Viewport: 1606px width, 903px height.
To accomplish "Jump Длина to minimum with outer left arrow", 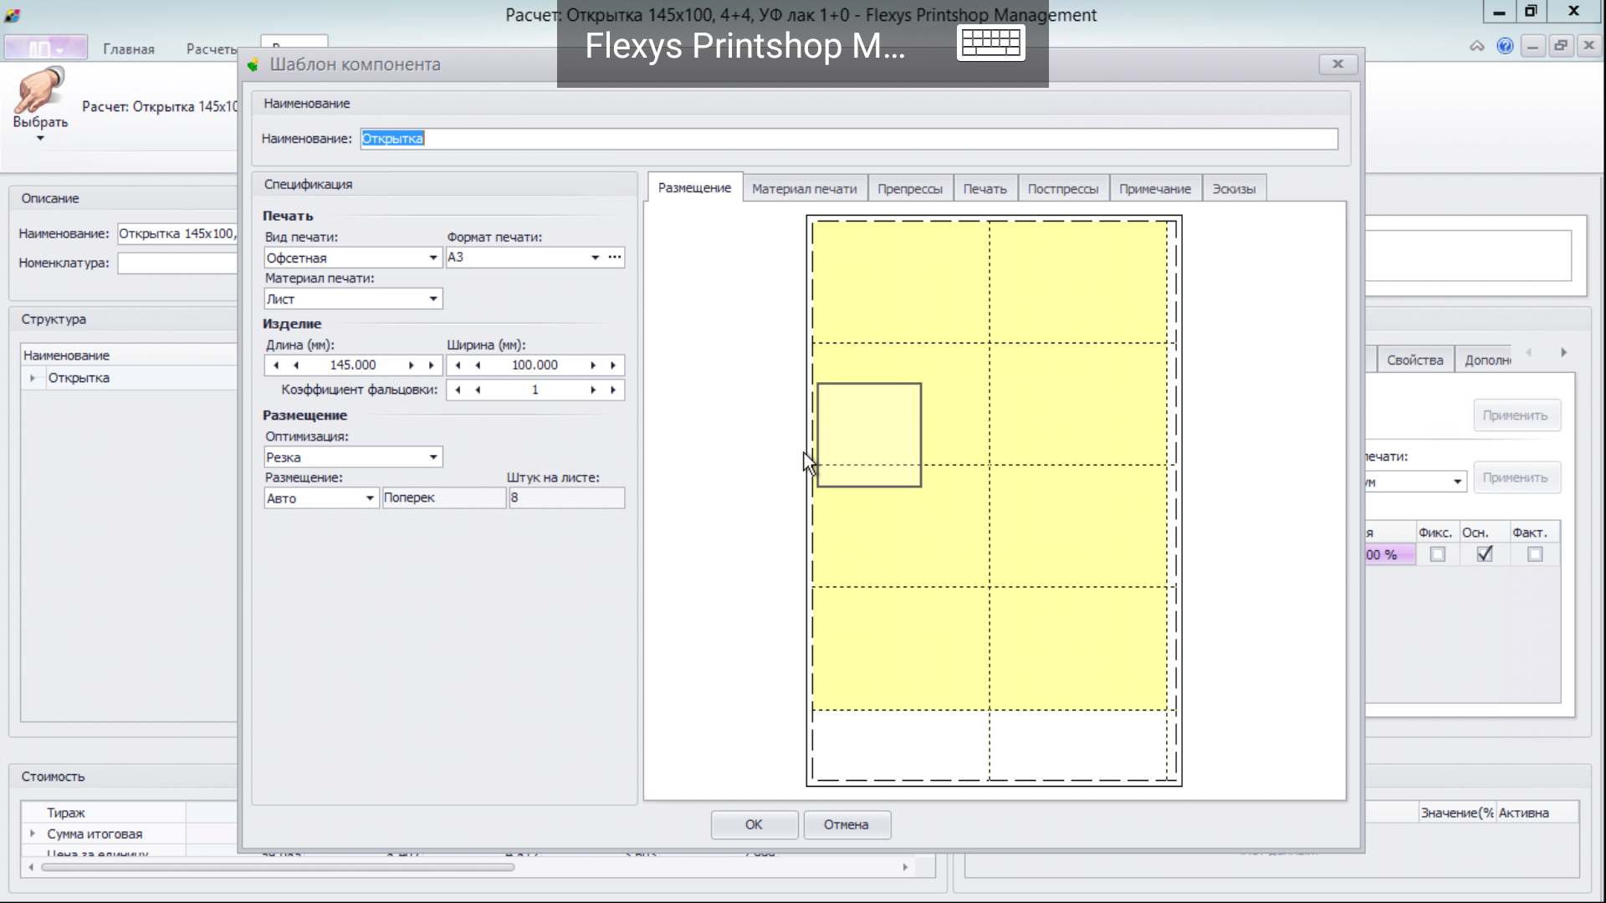I will [276, 365].
